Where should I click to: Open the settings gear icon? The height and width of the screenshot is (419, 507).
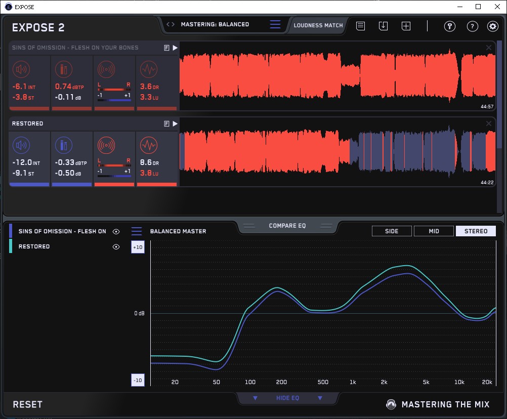tap(493, 26)
